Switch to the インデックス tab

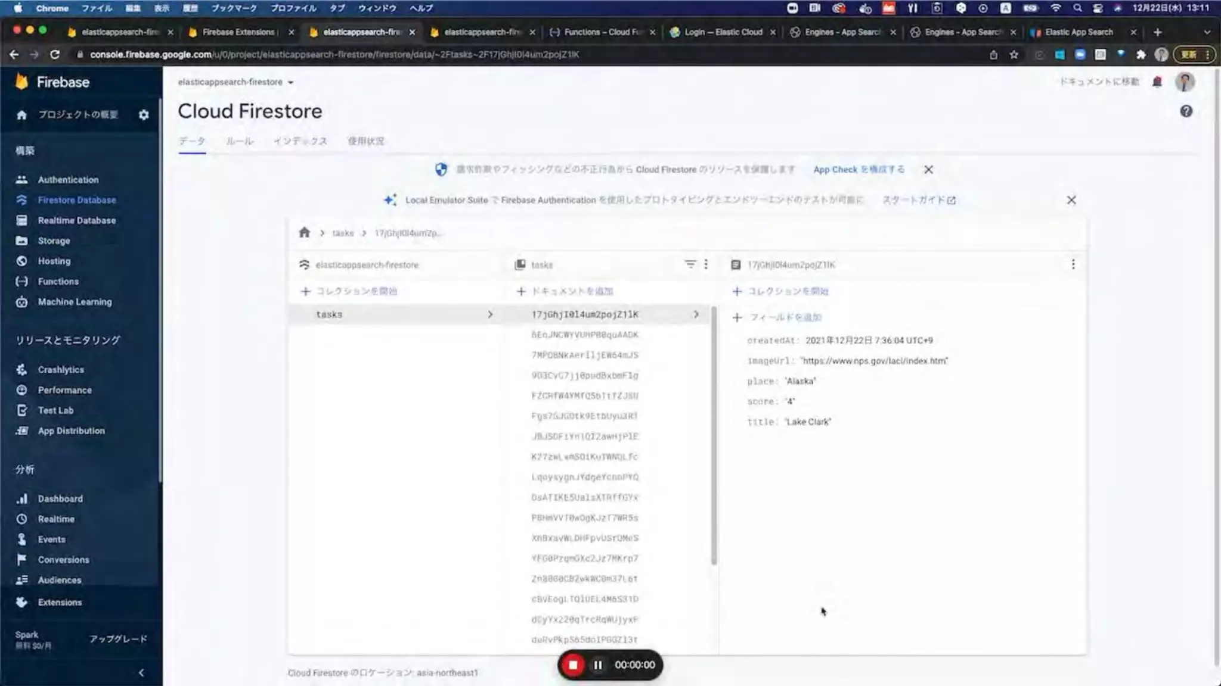point(300,141)
